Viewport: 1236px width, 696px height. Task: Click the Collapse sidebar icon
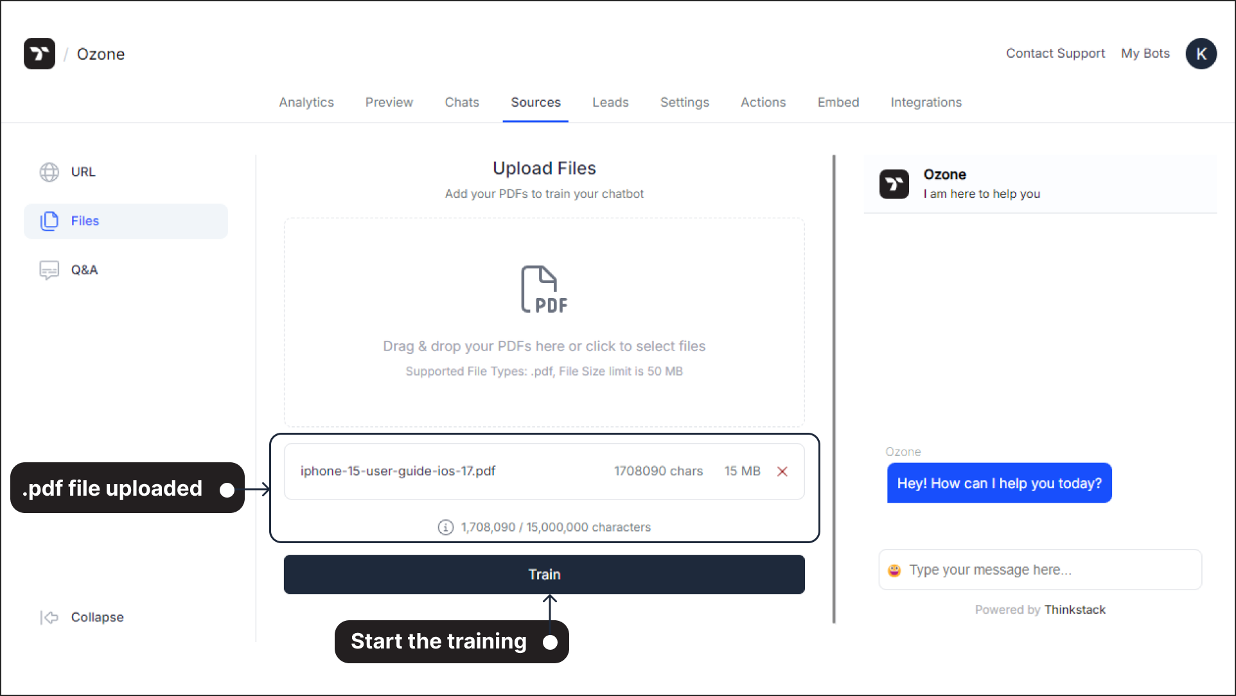(x=48, y=617)
